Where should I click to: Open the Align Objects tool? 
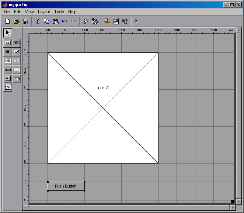click(x=86, y=21)
